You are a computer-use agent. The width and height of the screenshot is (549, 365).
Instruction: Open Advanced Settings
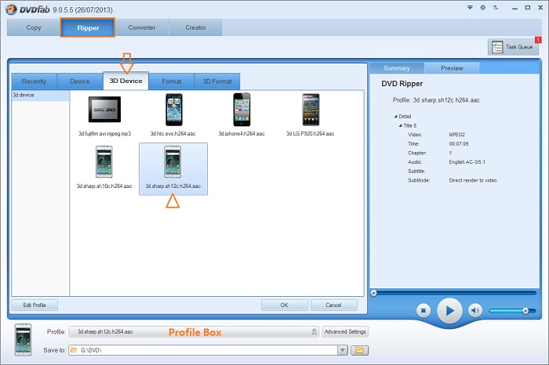[345, 331]
